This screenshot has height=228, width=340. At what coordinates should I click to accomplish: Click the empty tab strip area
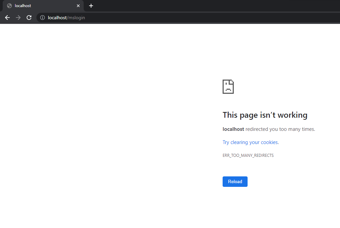(202, 6)
